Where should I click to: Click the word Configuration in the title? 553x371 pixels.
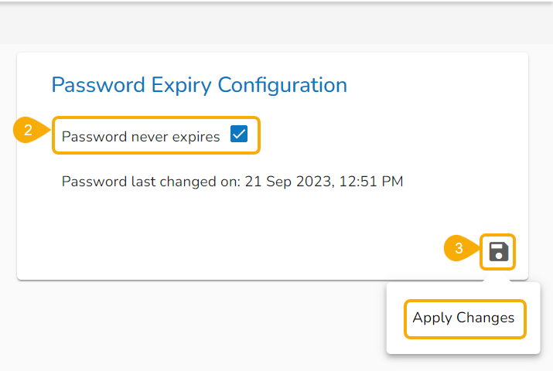[282, 84]
